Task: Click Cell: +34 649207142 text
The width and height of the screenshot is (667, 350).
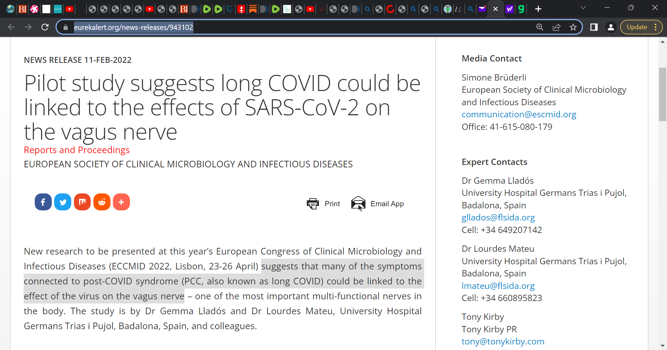Action: coord(502,230)
